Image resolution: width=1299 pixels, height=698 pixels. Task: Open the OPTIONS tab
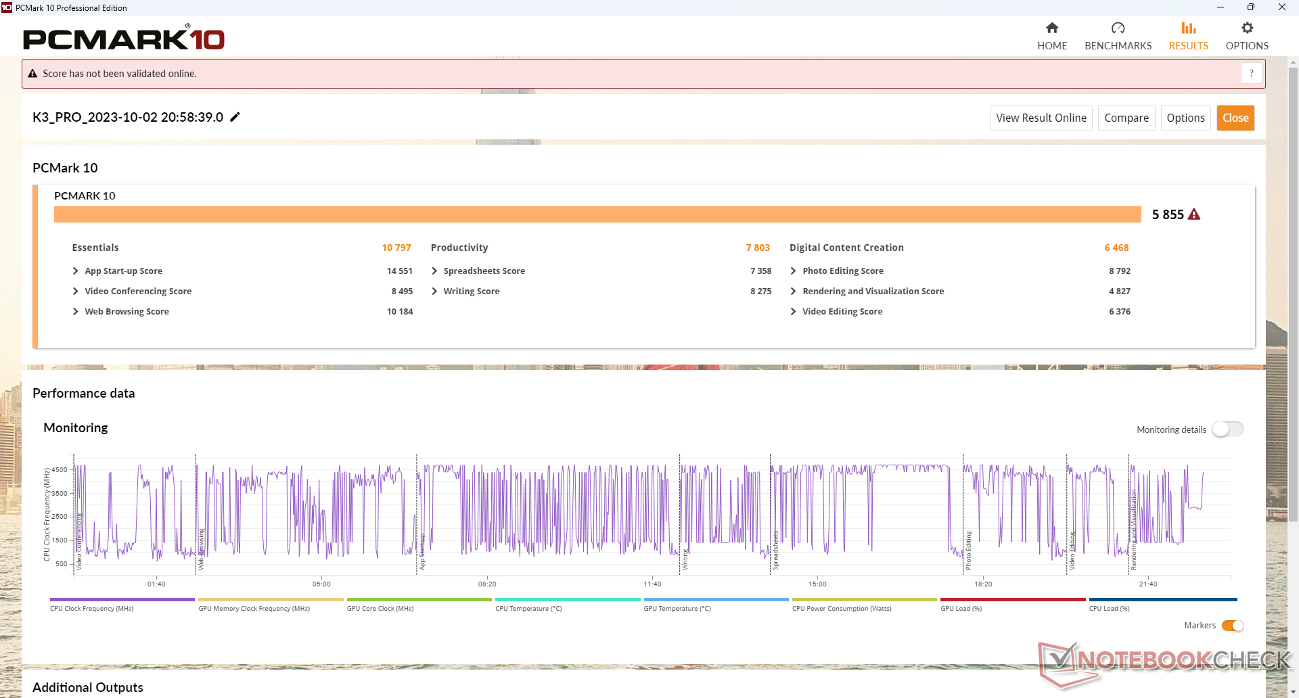click(x=1247, y=37)
